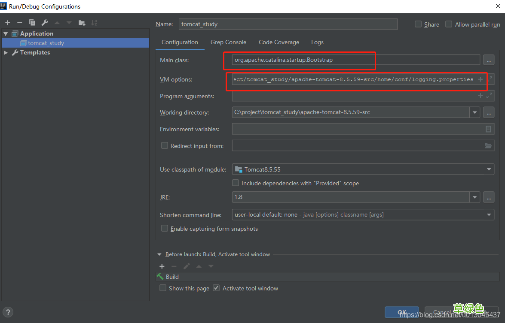Browse folder icon for Redirect input
Screen dimensions: 505x323
coord(488,145)
